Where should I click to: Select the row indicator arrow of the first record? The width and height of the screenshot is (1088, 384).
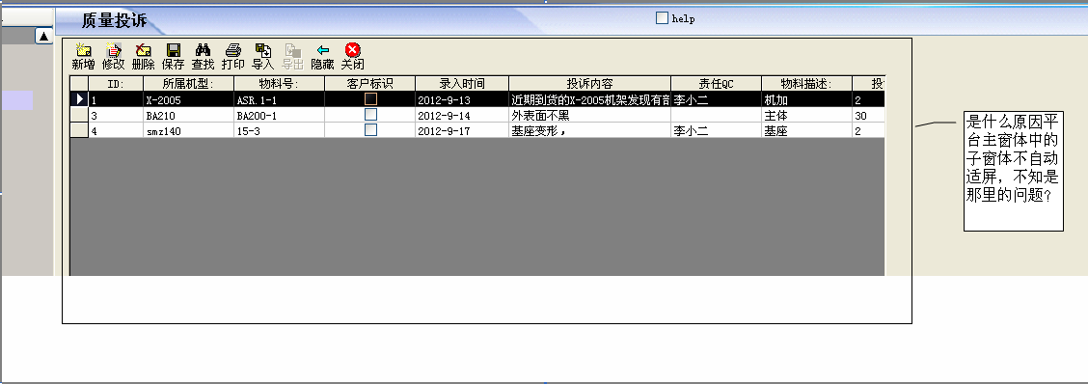click(x=80, y=99)
